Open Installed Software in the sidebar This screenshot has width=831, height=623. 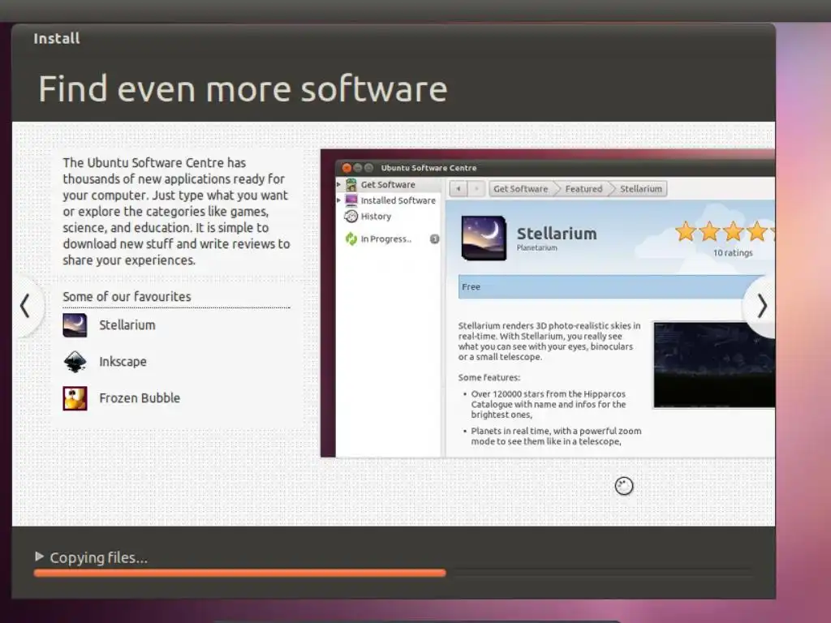[398, 201]
